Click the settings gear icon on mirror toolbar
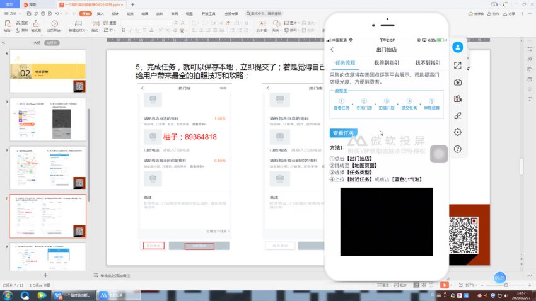This screenshot has height=301, width=536. (x=458, y=132)
